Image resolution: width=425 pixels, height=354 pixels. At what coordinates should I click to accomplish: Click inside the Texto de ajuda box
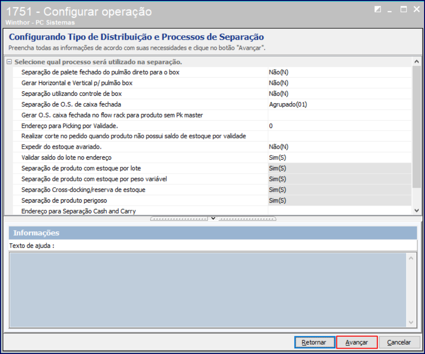click(208, 290)
